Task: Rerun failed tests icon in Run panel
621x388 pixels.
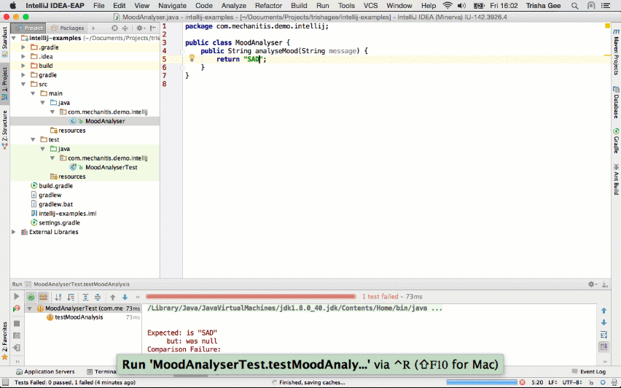Action: [16, 309]
